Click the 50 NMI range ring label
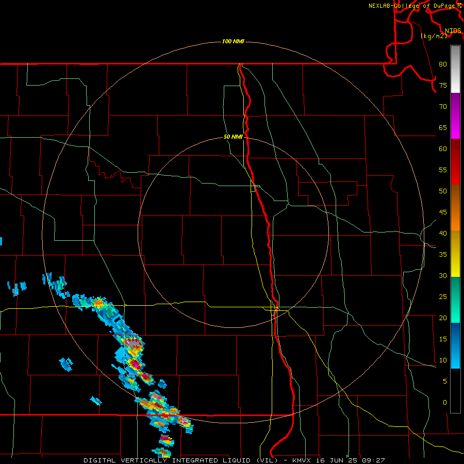This screenshot has height=464, width=464. pos(233,137)
